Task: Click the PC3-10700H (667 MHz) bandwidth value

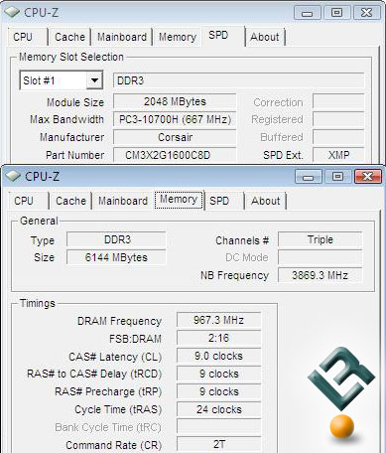Action: (x=175, y=119)
